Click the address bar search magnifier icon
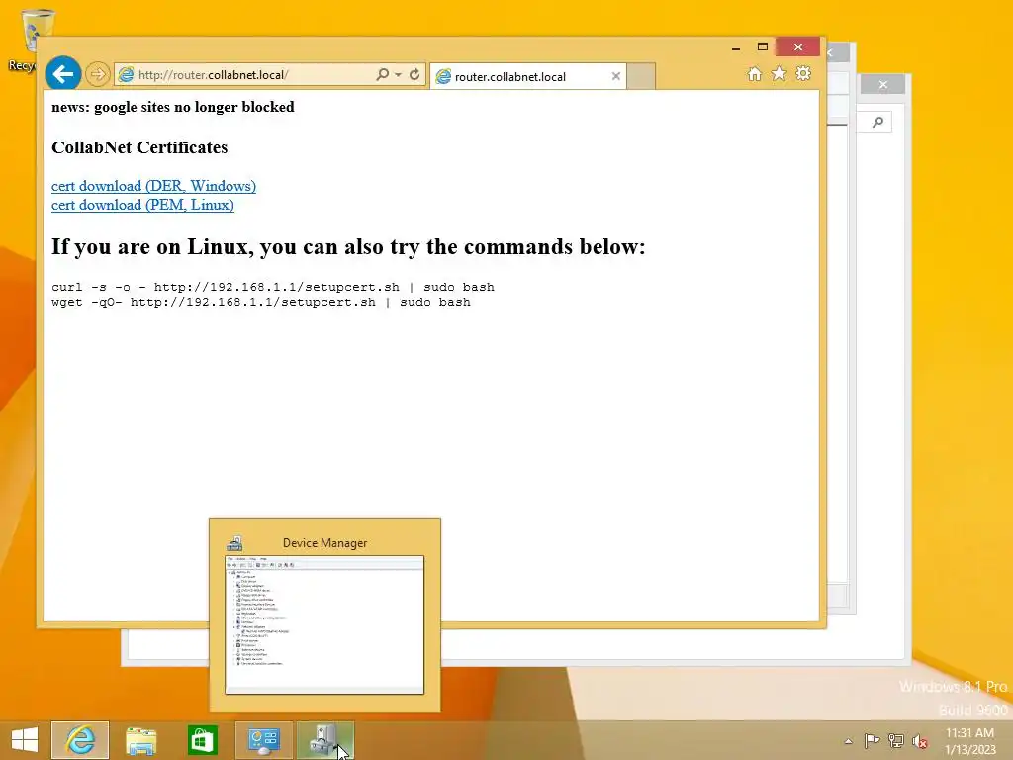 pyautogui.click(x=383, y=74)
